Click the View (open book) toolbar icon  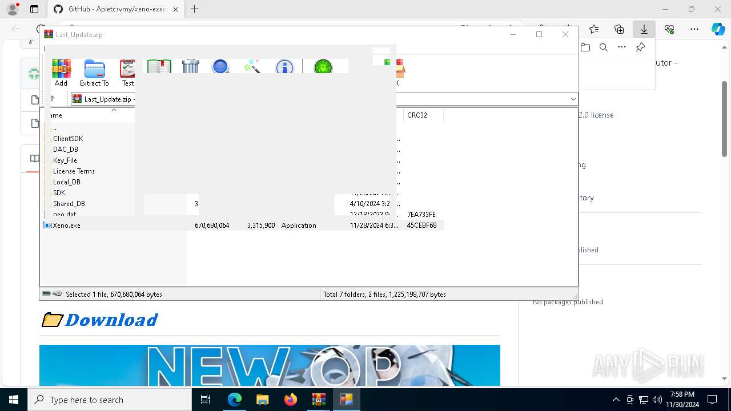tap(159, 66)
